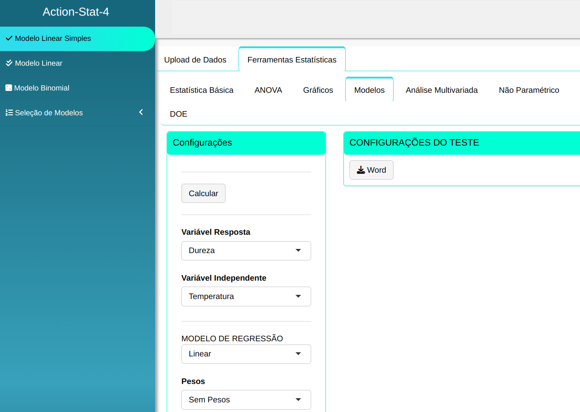Click the download icon on Word button
580x412 pixels.
361,170
